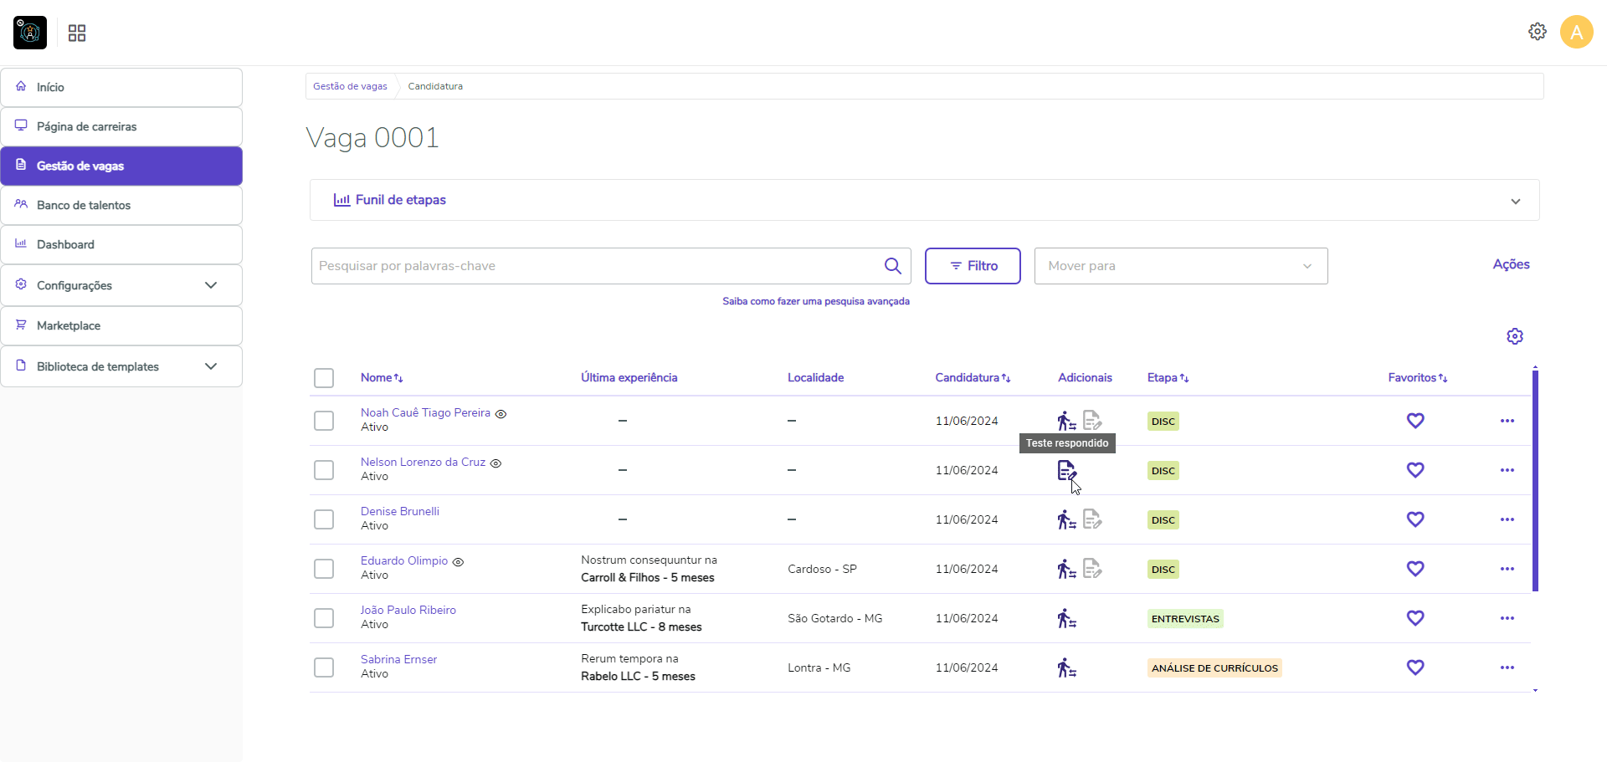Open the apps grid icon

pyautogui.click(x=77, y=33)
